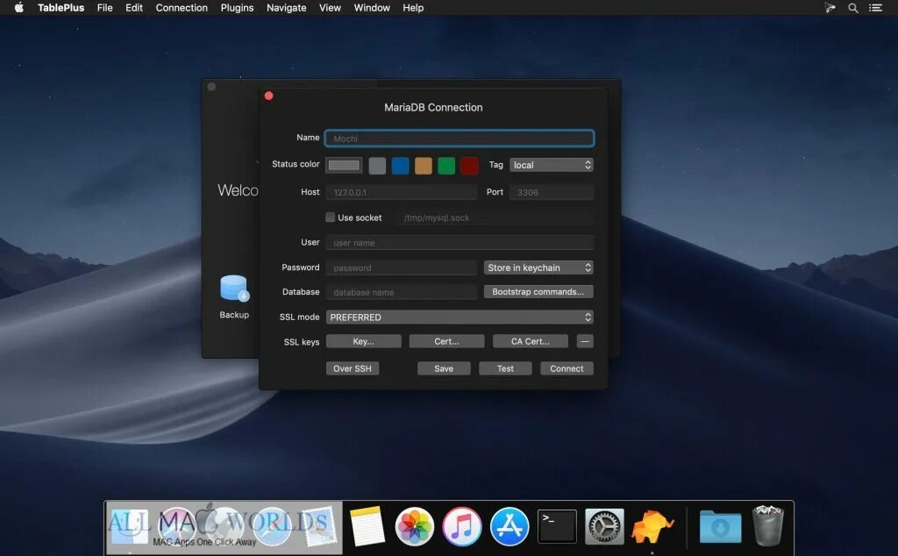Click the Save button
The image size is (898, 556).
[444, 368]
